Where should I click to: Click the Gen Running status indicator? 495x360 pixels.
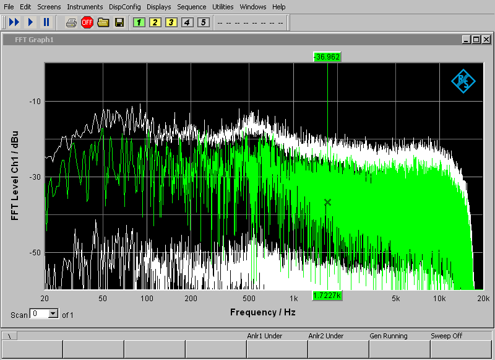coord(389,336)
